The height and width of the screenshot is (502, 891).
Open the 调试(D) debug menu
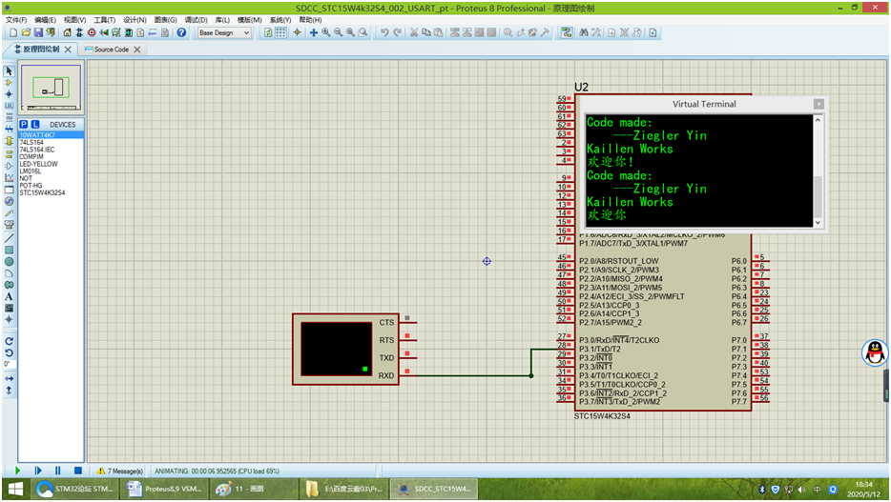[x=195, y=19]
